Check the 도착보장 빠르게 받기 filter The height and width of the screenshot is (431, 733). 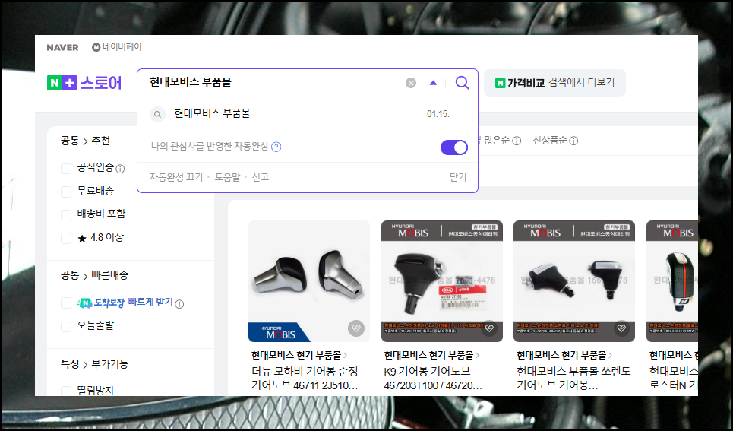66,303
